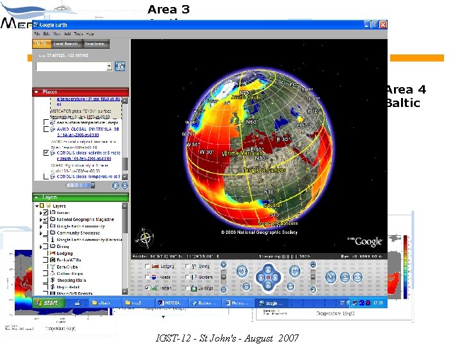Expand the Terrain layer folder
Viewport: 462px width, 346px height.
coord(40,213)
